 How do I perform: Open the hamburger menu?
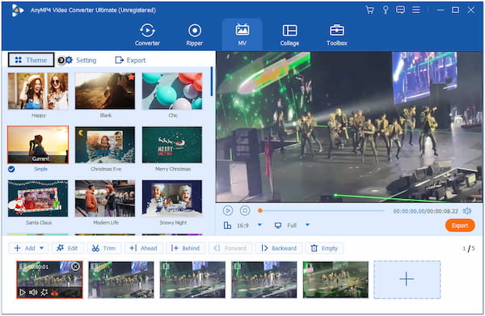click(x=416, y=10)
